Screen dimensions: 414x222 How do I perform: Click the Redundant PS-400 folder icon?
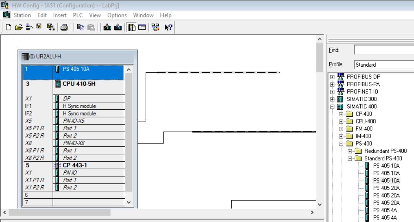pyautogui.click(x=358, y=151)
